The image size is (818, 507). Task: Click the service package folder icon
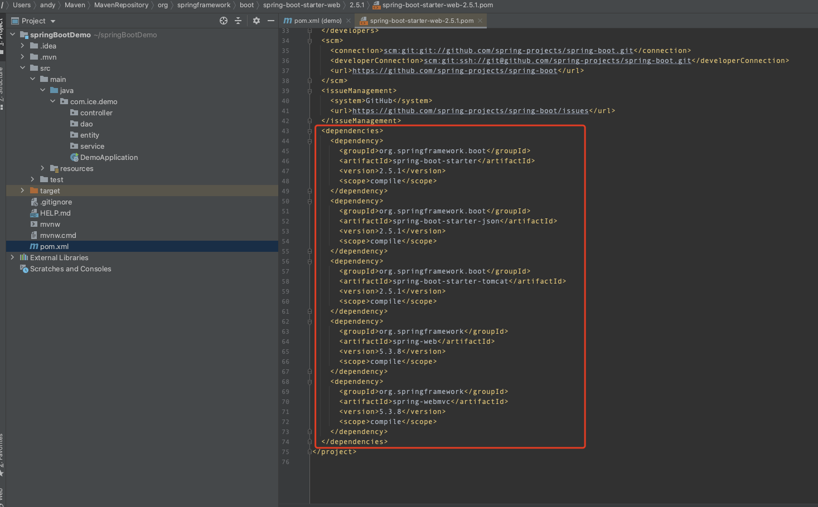[74, 146]
